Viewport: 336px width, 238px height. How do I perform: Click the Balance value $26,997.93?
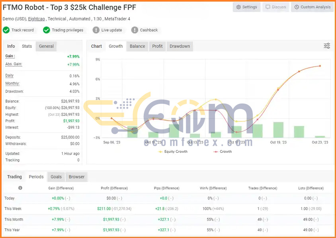(70, 101)
